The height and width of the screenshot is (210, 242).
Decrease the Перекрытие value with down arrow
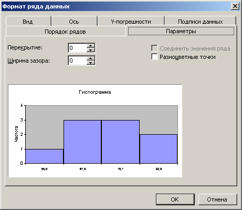click(x=91, y=50)
